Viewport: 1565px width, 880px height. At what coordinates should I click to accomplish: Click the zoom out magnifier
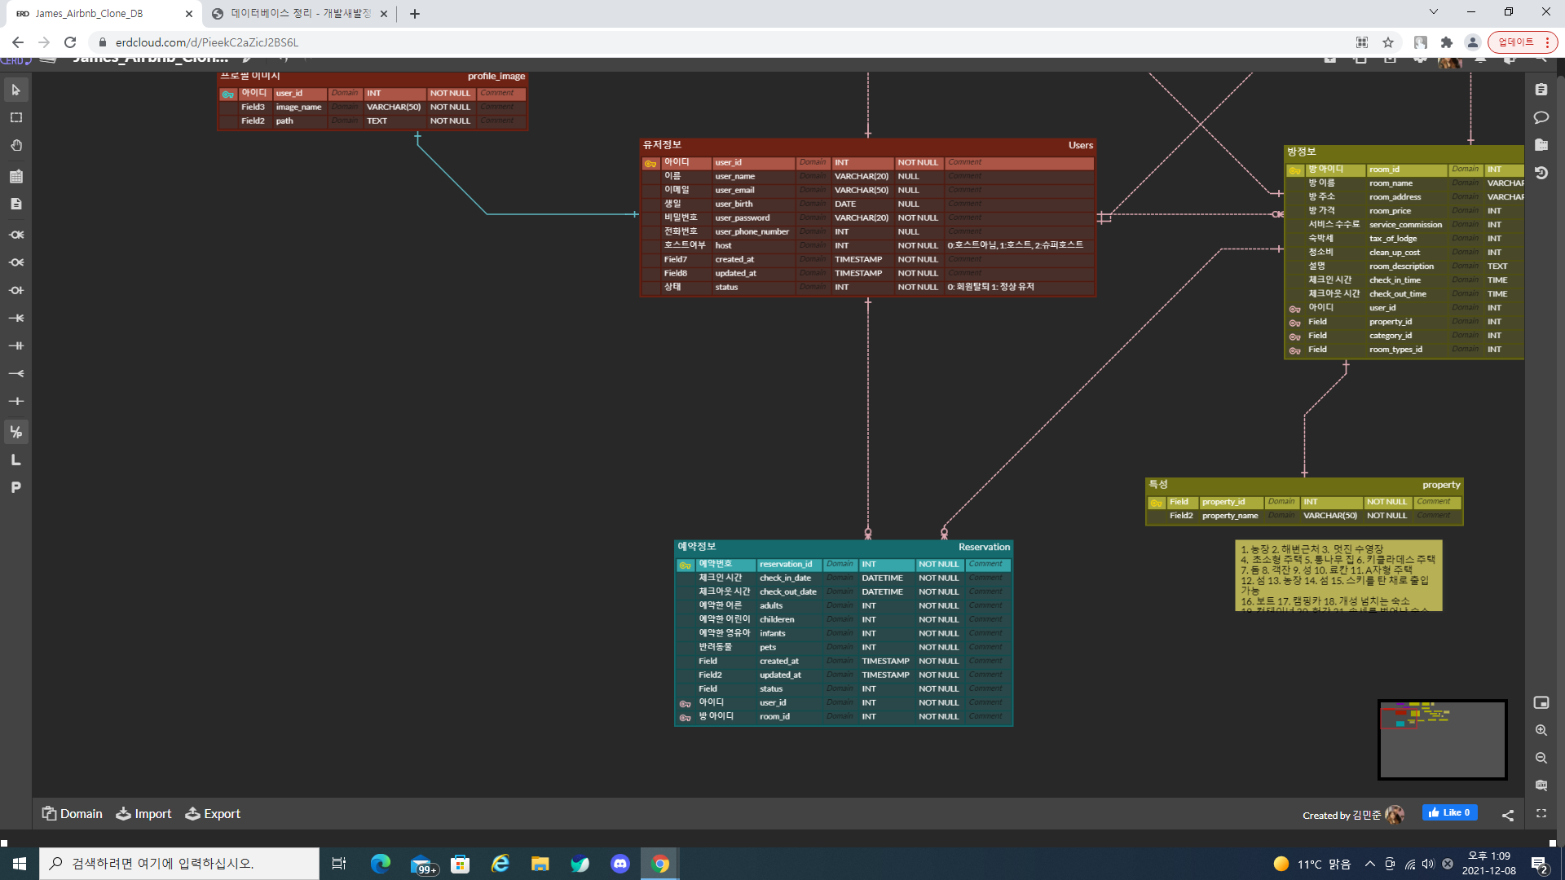click(x=1541, y=758)
